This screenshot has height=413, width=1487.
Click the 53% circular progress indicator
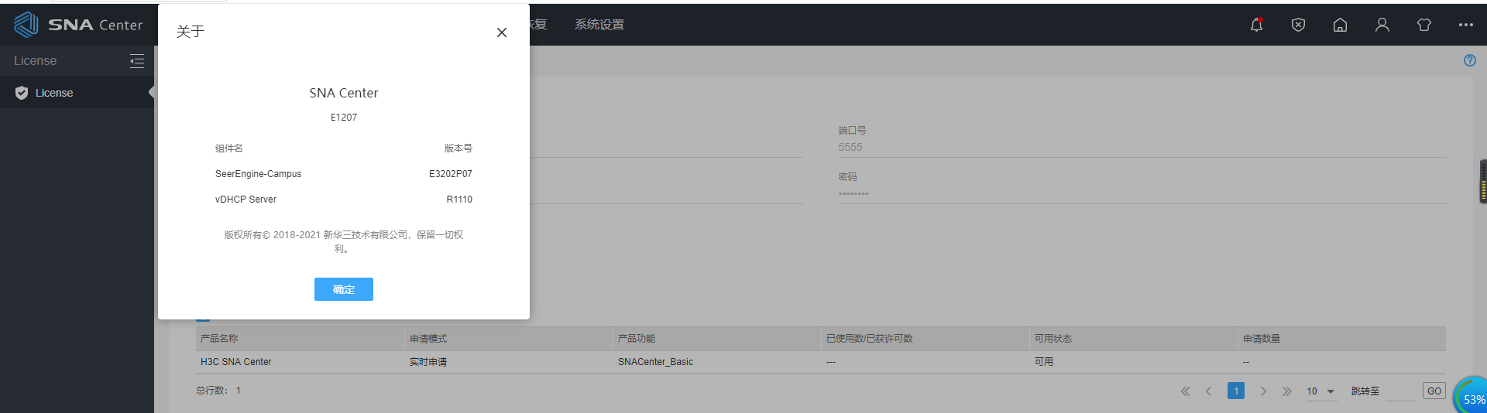click(1472, 396)
